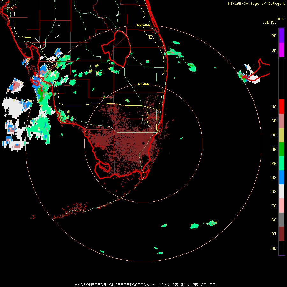Click the 100 NMI range ring label
This screenshot has width=287, height=287.
click(x=143, y=25)
